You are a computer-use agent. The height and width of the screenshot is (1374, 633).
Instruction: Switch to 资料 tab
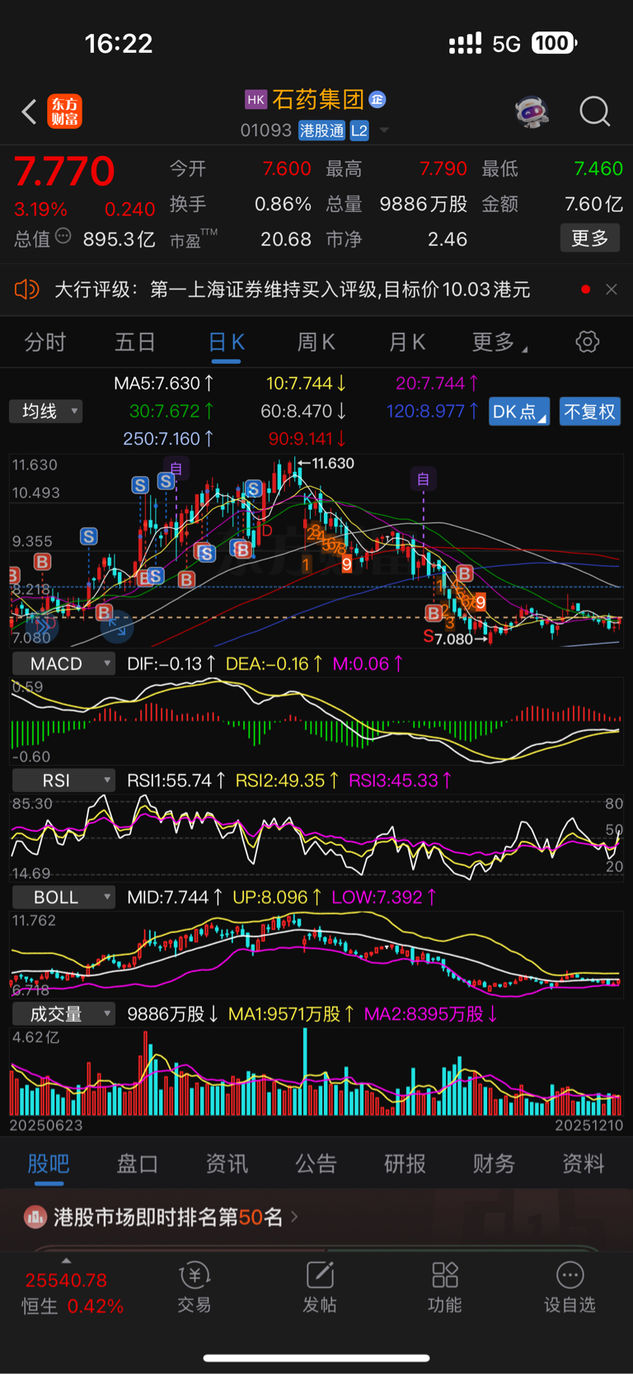584,1163
